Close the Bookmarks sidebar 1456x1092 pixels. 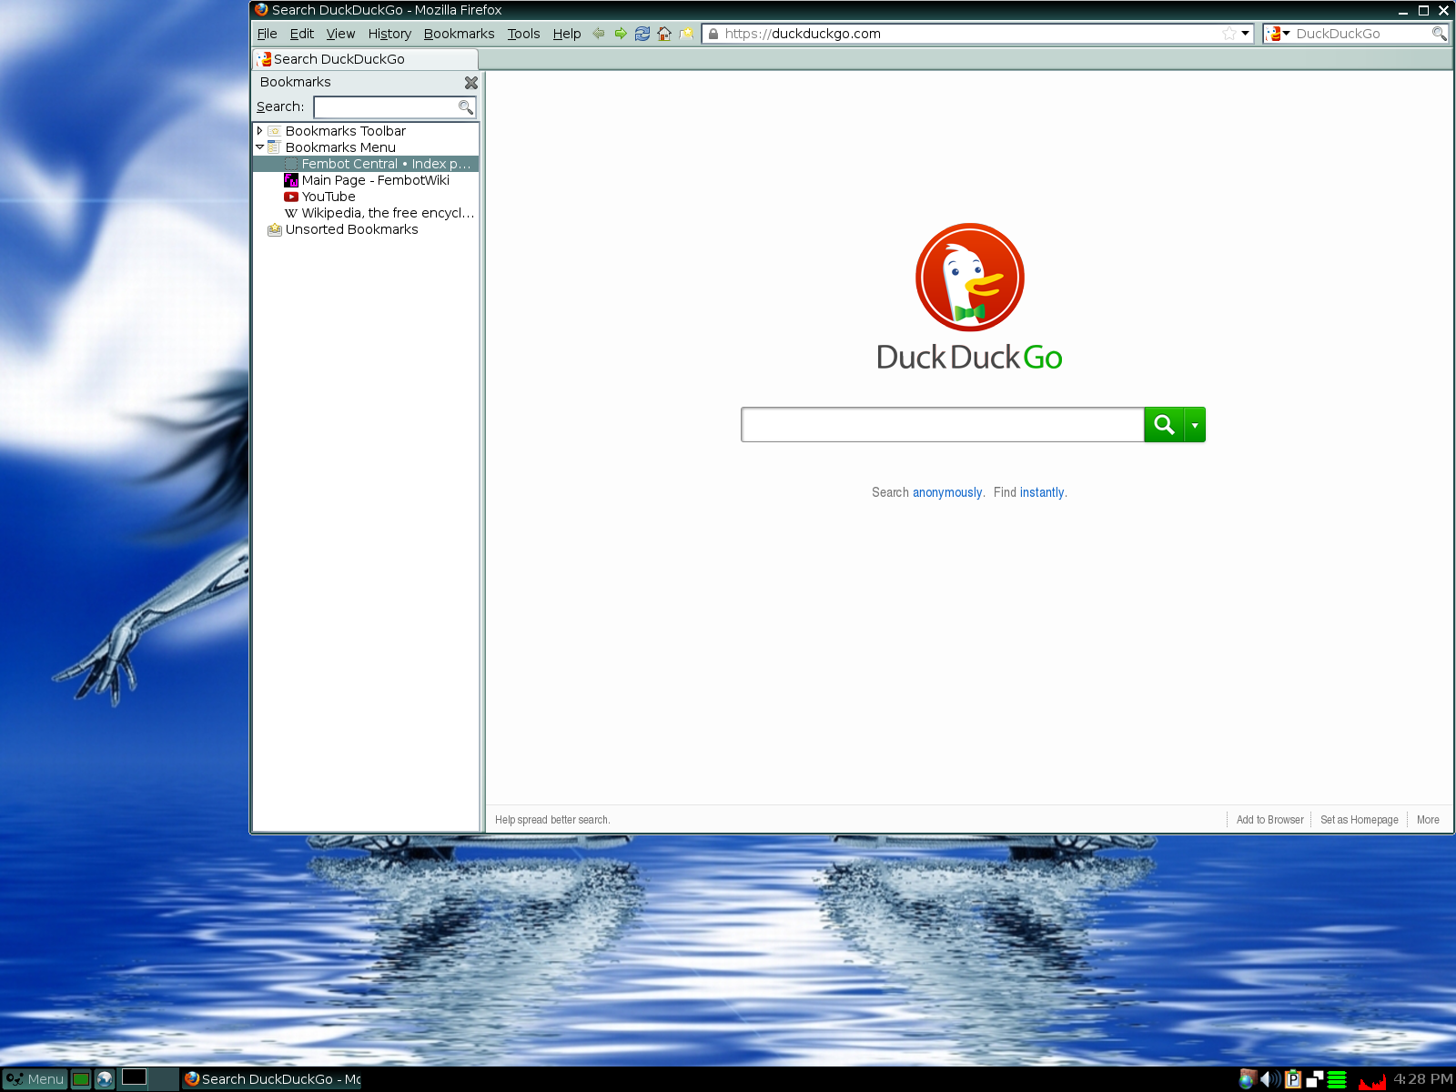(x=470, y=83)
